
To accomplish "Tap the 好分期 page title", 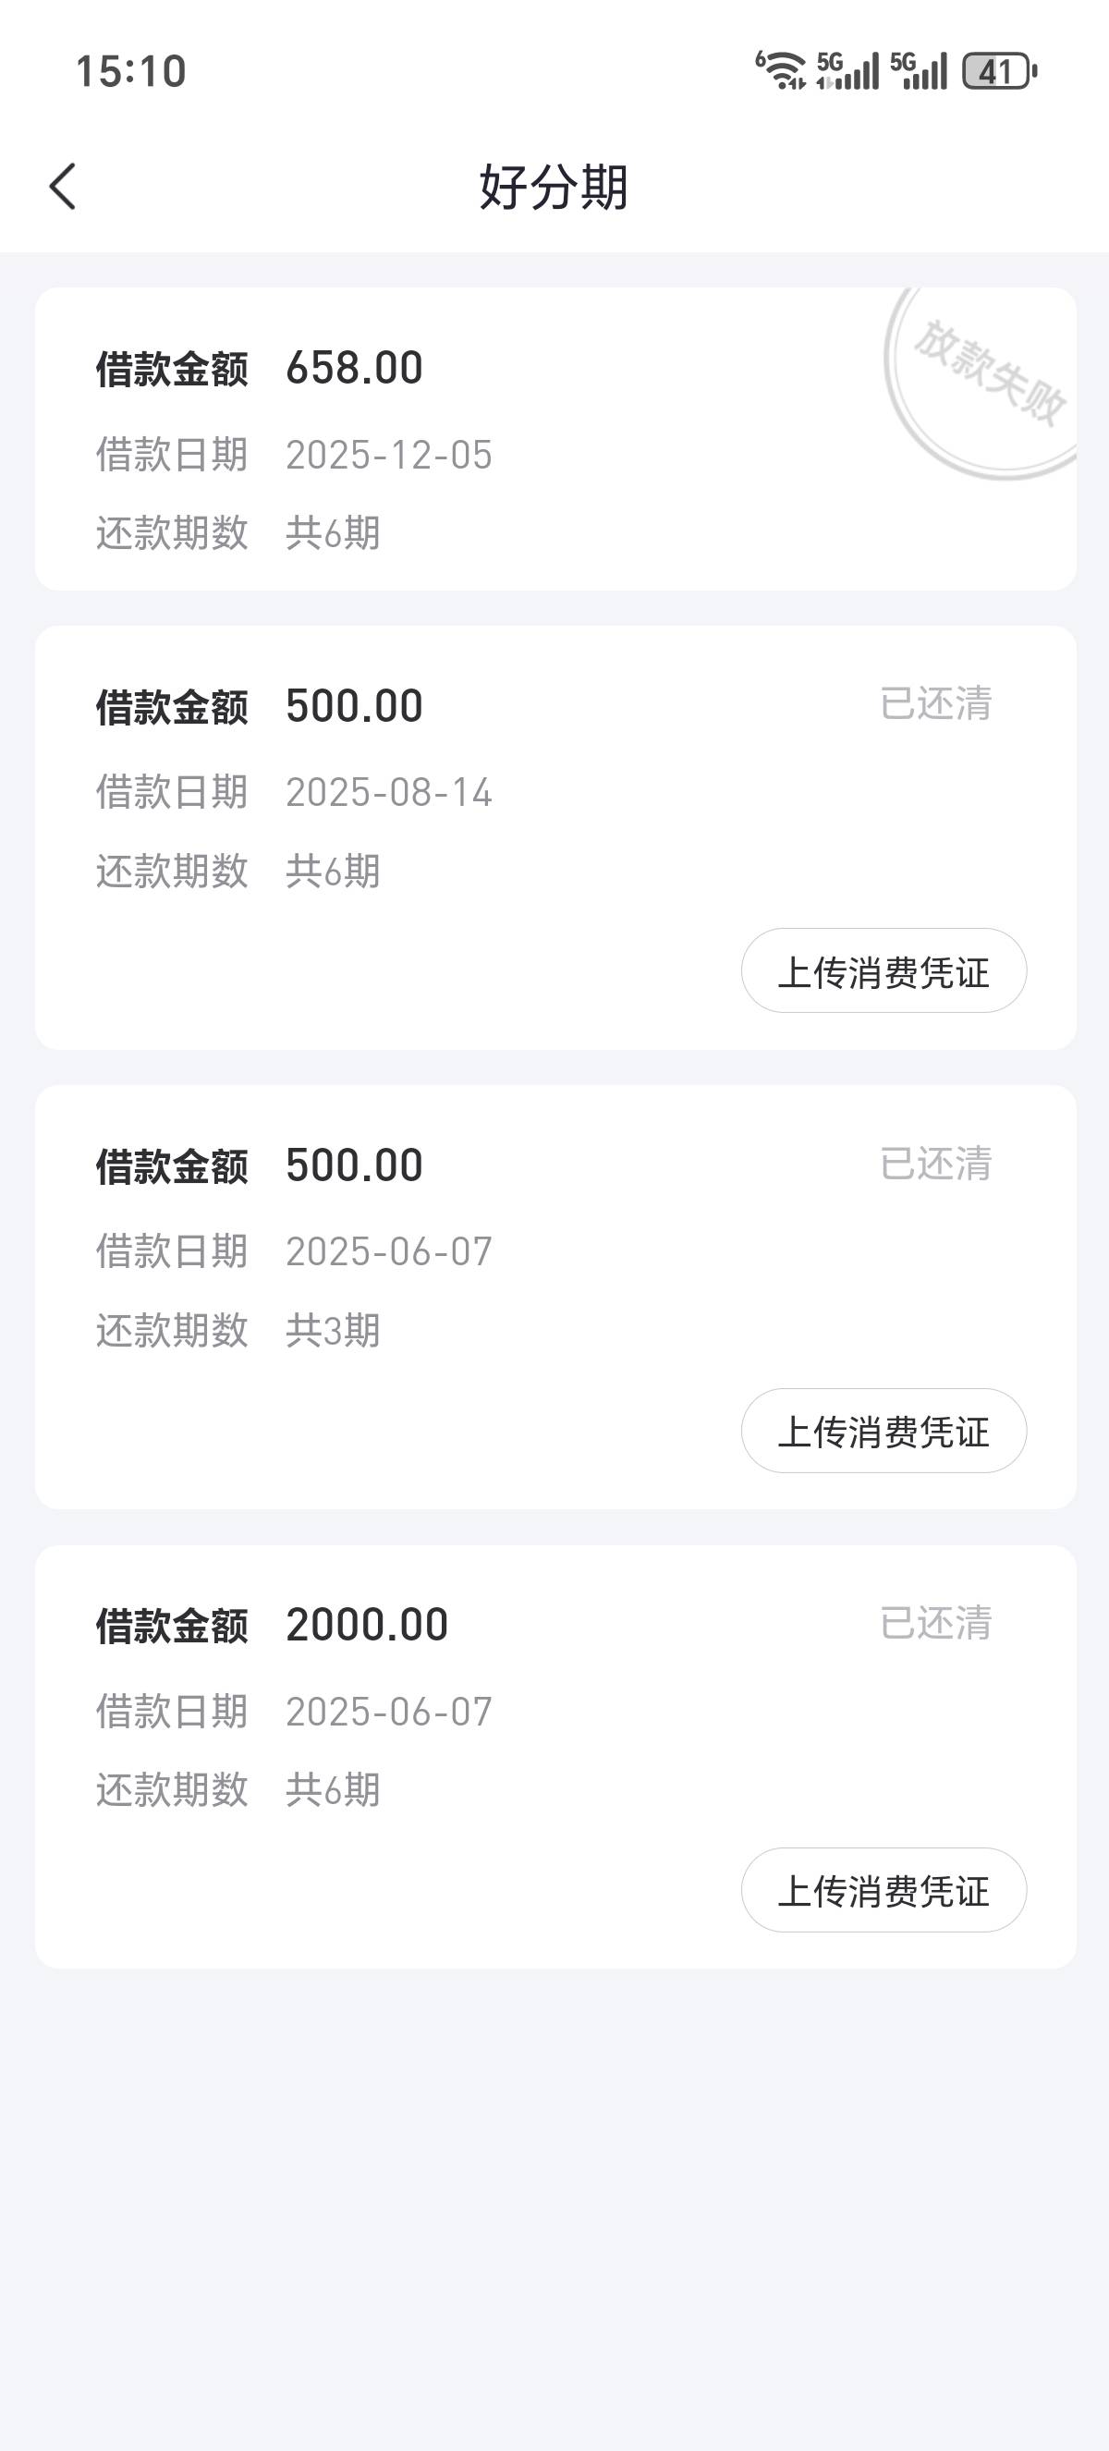I will coord(554,187).
